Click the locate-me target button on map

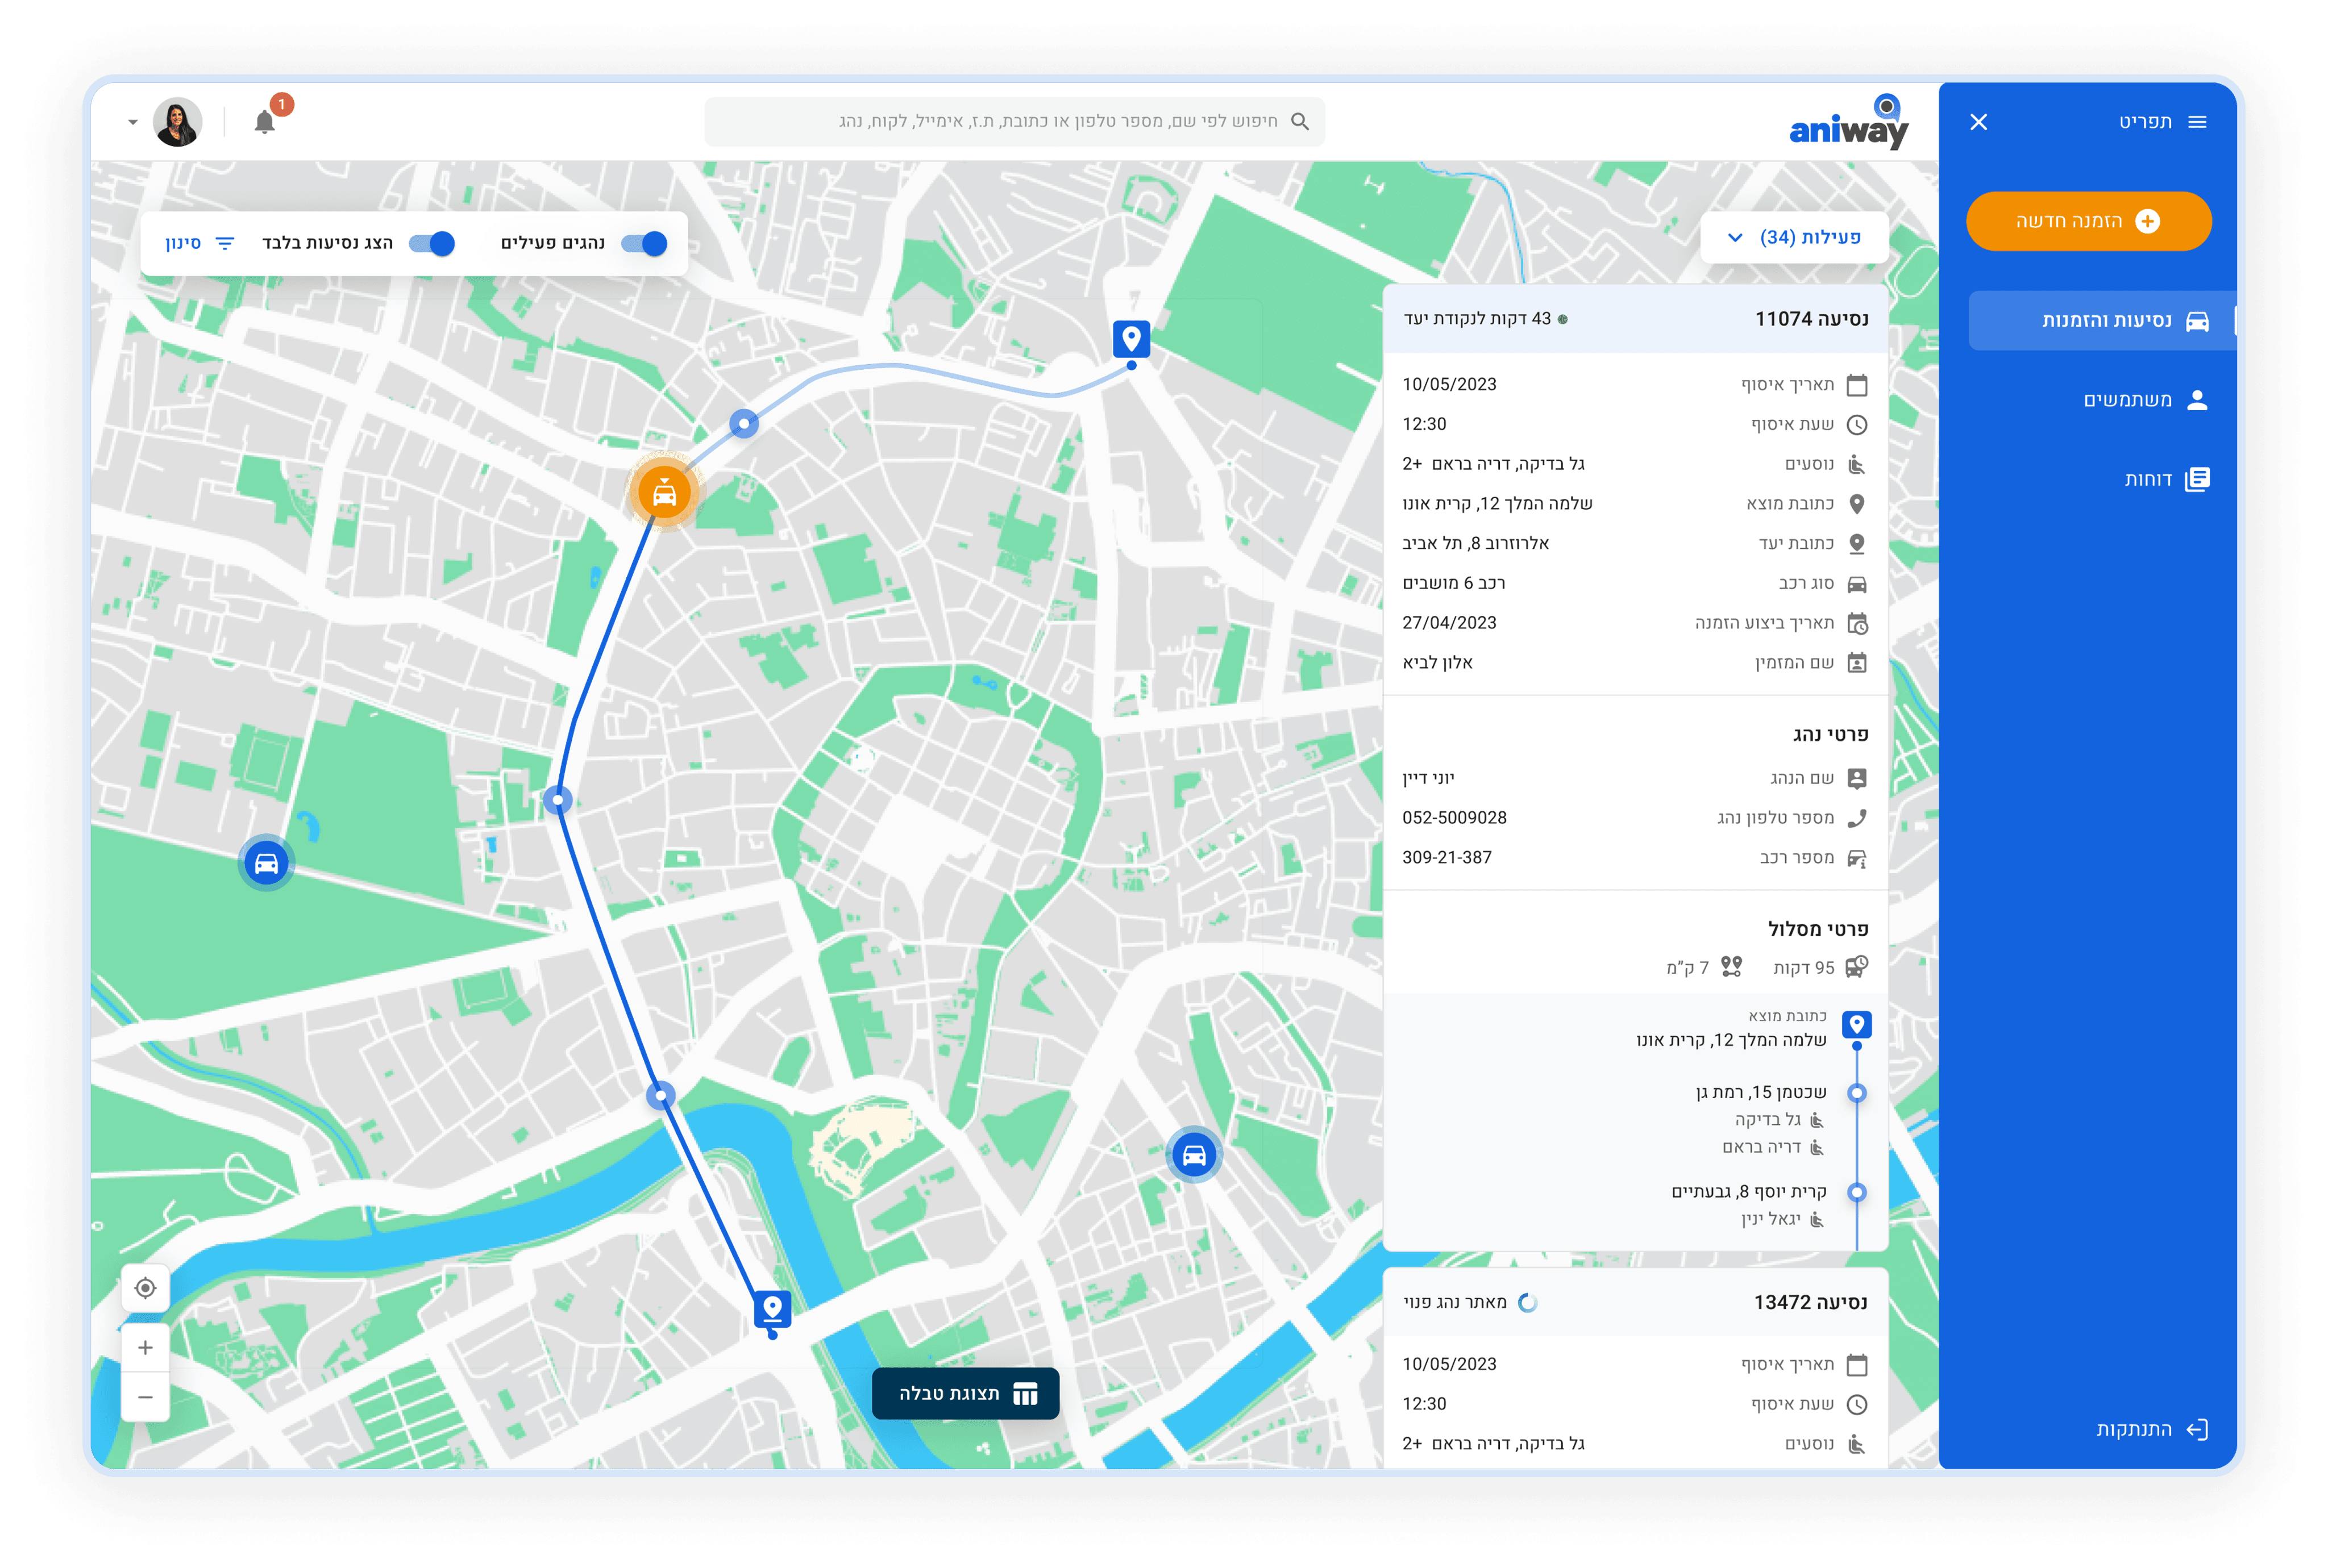(x=145, y=1287)
